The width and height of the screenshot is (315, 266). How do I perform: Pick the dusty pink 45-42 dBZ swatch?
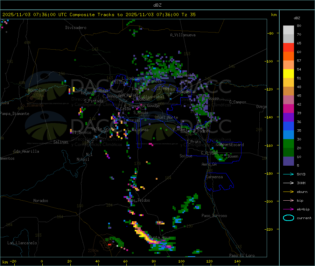point(288,100)
